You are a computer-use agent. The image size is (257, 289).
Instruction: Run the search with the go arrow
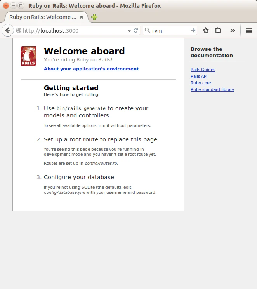pos(193,30)
